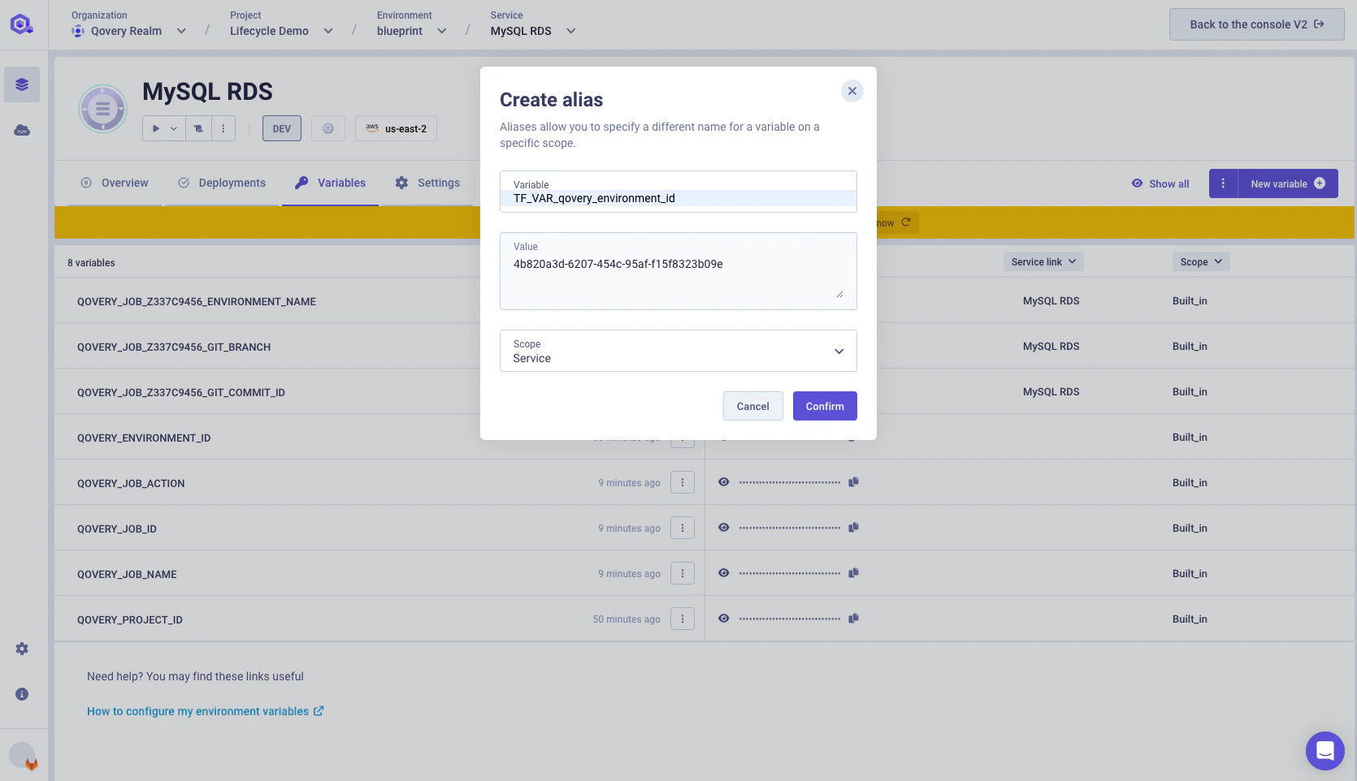1357x781 pixels.
Task: Click Built_in scope of QOVERY_JOB_NAME row
Action: click(x=1190, y=573)
